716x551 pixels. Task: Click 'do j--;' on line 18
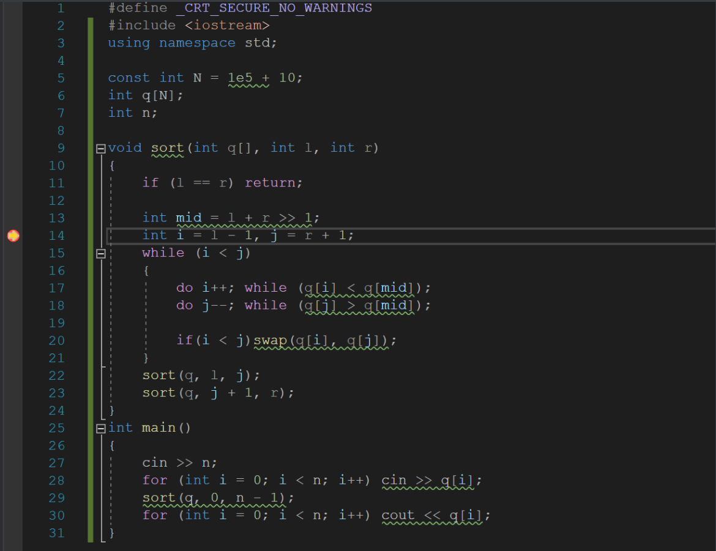205,305
